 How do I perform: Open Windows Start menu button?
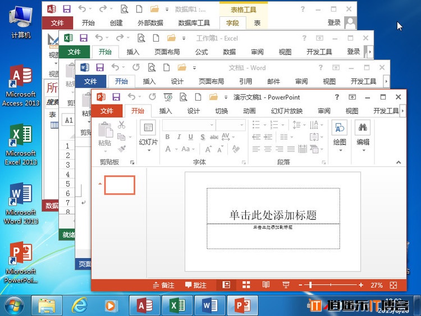13,306
